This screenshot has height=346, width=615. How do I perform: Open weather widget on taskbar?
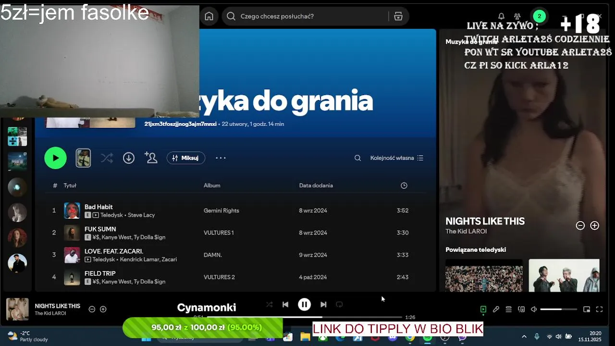click(29, 336)
